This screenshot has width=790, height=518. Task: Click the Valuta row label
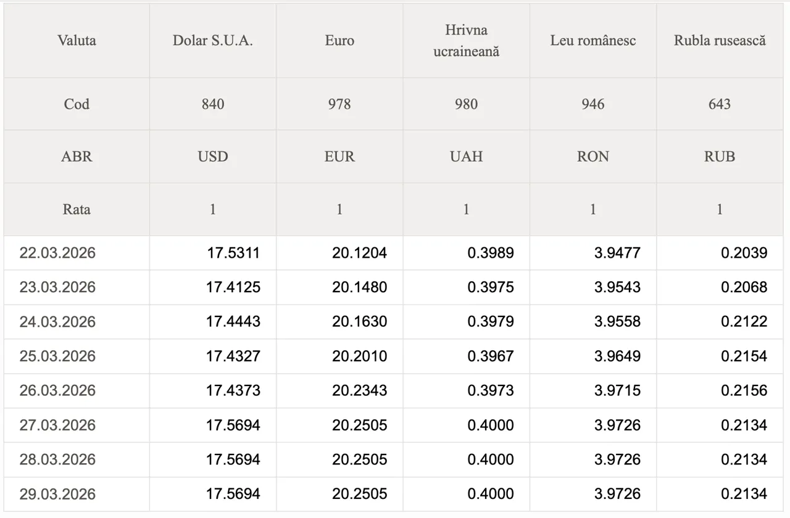tap(77, 41)
